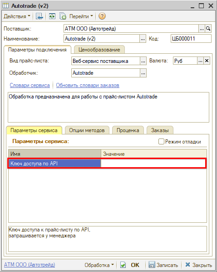Click the Имя column header
Image resolution: width=217 pixels, height=272 pixels.
54,154
